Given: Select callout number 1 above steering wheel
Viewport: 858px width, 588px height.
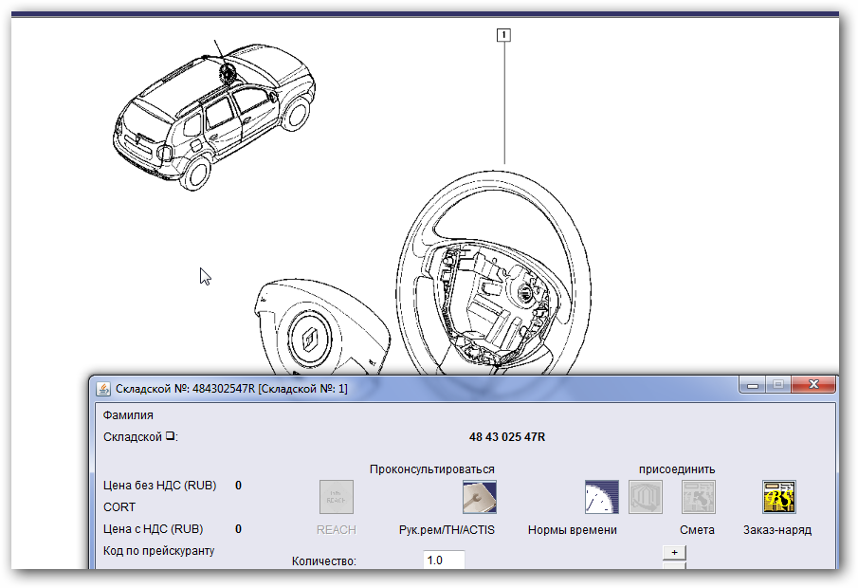Looking at the screenshot, I should click(503, 36).
